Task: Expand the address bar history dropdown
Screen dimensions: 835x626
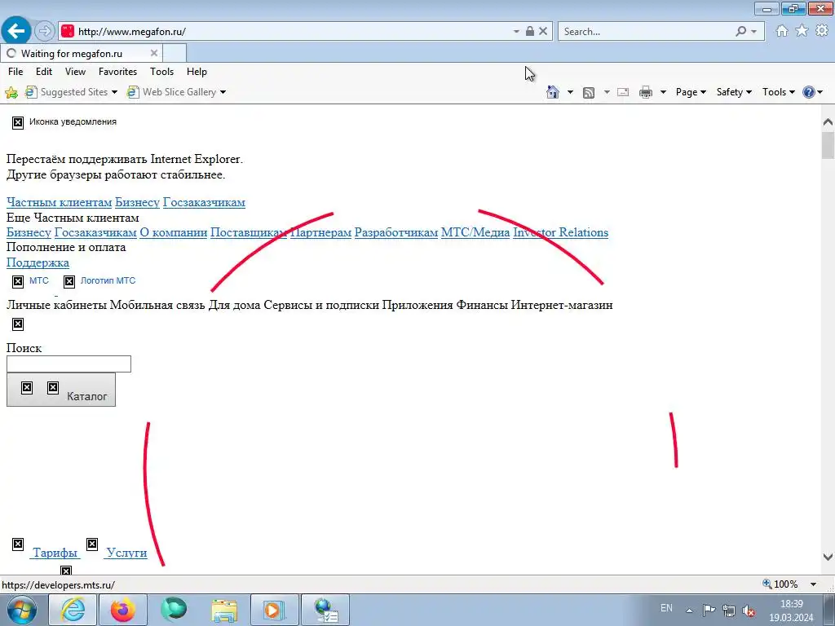Action: (x=516, y=32)
